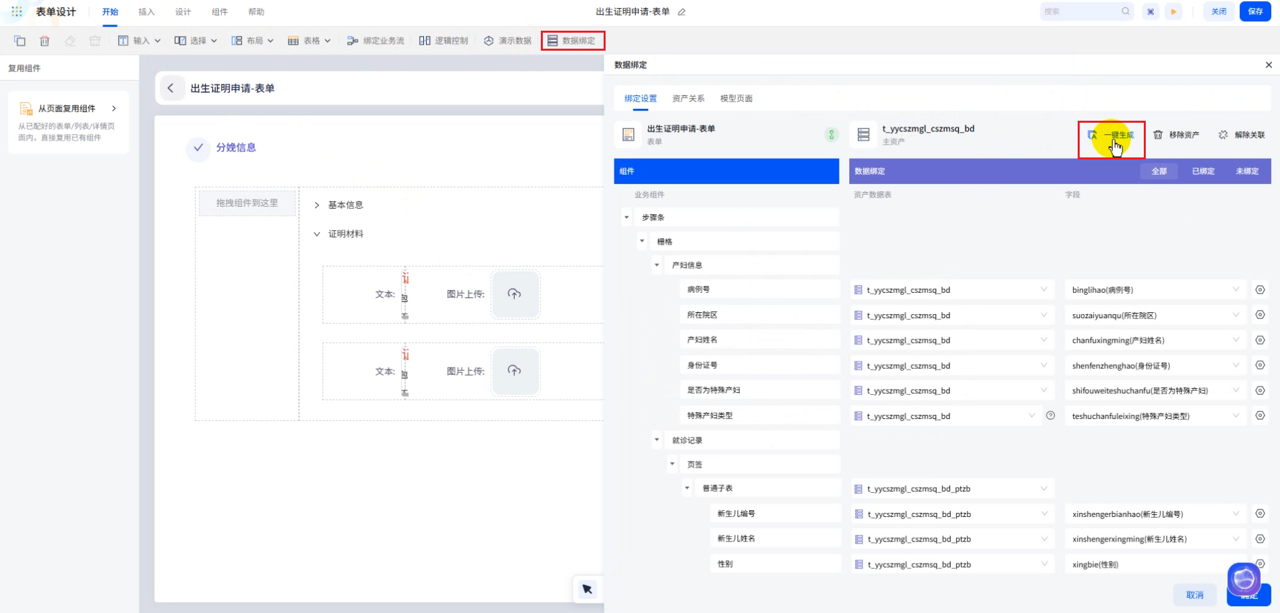Screen dimensions: 1280x613
Task: Click the 解除关联 button
Action: (x=1242, y=135)
